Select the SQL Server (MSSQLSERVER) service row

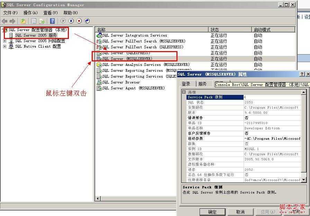click(195, 59)
